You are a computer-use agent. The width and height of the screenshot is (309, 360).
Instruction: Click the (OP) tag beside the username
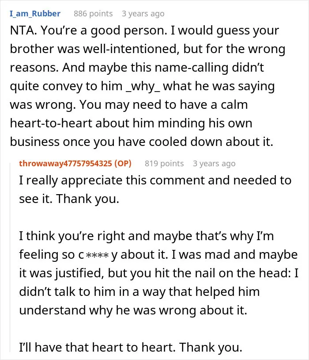pyautogui.click(x=123, y=164)
